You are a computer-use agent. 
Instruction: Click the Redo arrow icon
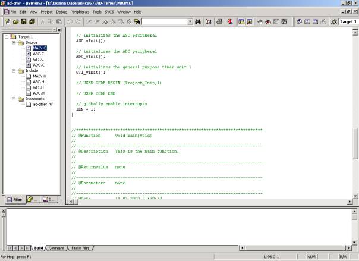[78, 22]
